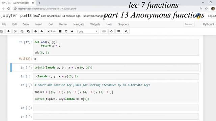Restart the kernel with the circular arrow icon
216x121 pixels.
coord(66,31)
